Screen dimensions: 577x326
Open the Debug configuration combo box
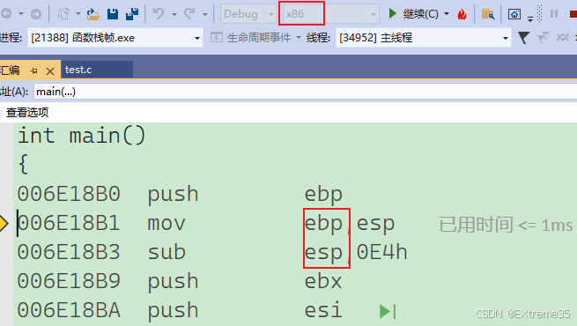point(248,14)
